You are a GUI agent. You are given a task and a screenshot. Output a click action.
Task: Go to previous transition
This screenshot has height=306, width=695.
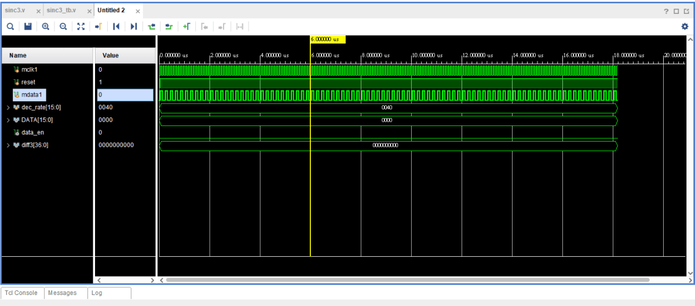(x=152, y=26)
